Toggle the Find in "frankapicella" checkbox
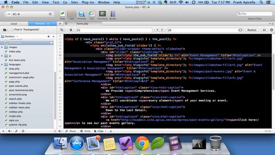The height and width of the screenshot is (155, 275). (12, 30)
